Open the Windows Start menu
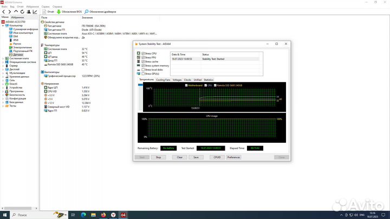The height and width of the screenshot is (219, 390). [5, 215]
